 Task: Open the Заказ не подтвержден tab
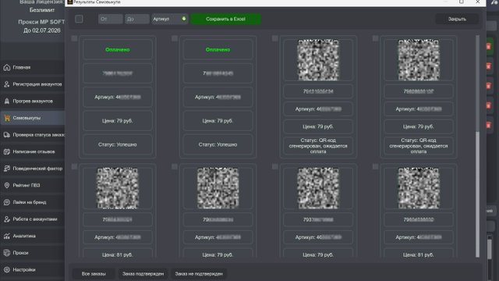(199, 274)
